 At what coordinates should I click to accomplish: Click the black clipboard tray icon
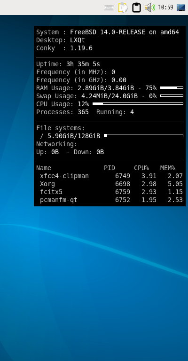[136, 8]
